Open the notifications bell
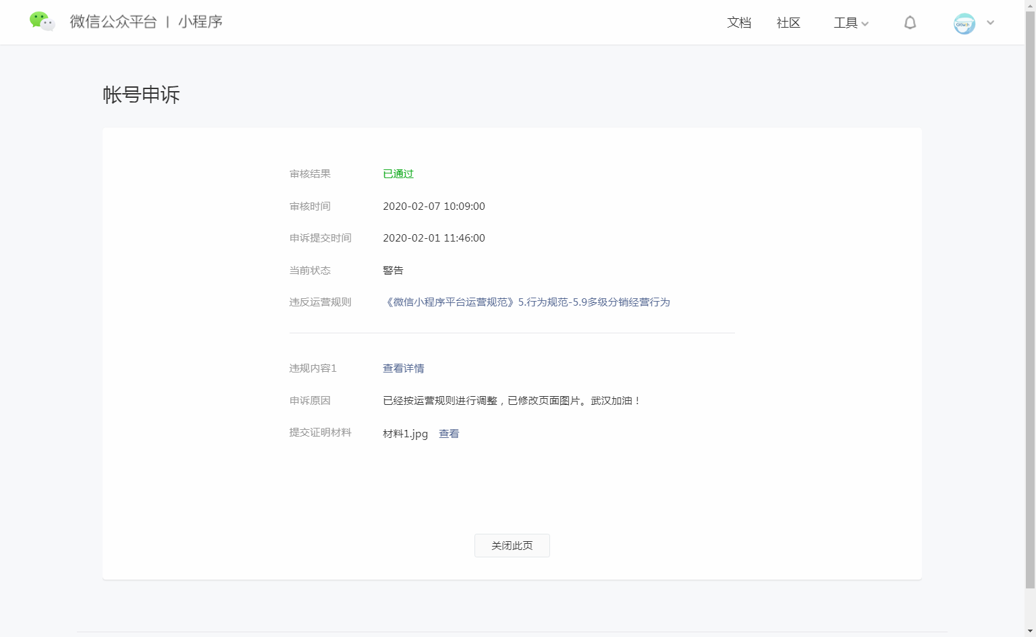This screenshot has height=637, width=1036. 910,23
